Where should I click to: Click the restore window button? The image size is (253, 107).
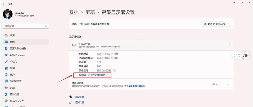click(242, 2)
